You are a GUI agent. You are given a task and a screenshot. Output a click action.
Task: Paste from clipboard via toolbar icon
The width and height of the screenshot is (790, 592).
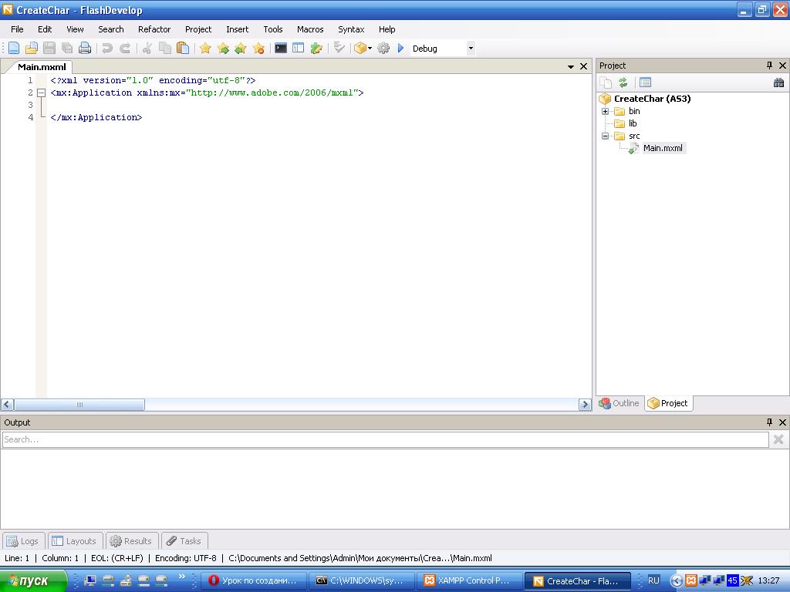click(x=182, y=49)
